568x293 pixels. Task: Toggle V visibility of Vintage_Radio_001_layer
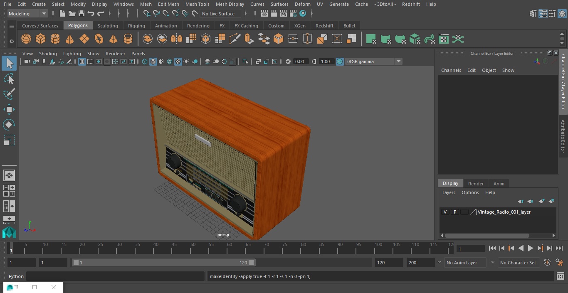[x=445, y=212]
